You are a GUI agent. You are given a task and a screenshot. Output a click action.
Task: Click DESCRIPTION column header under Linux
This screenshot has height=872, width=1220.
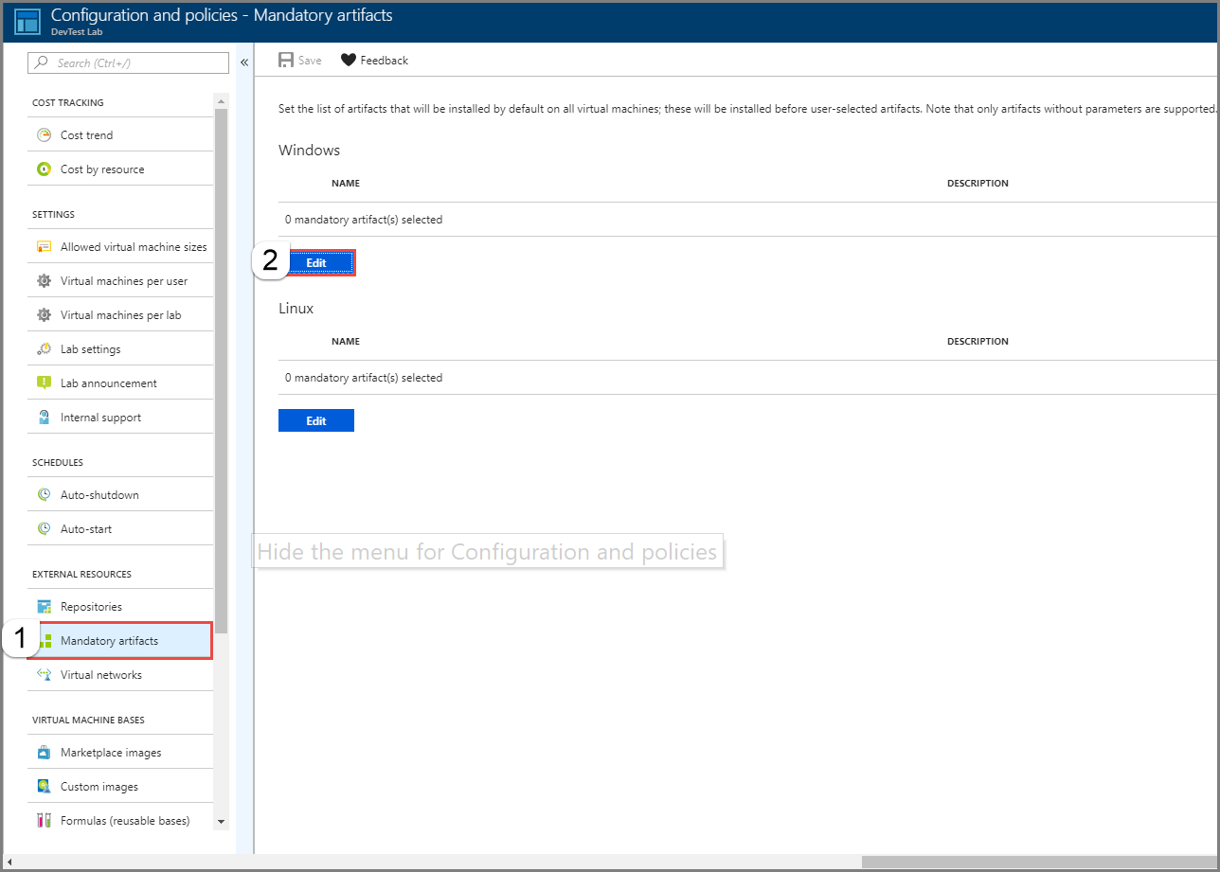pyautogui.click(x=978, y=341)
